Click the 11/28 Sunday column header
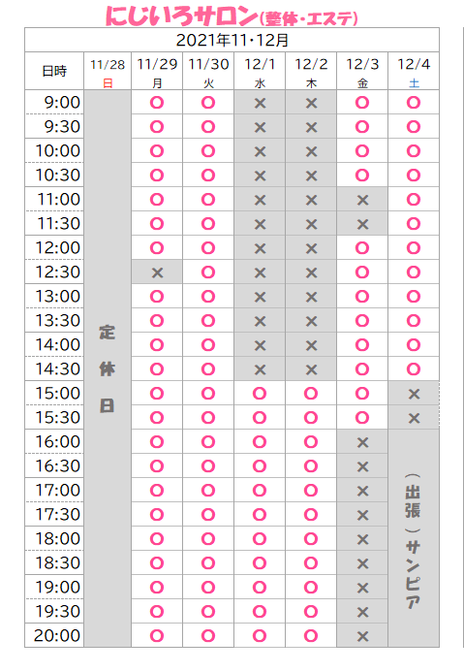This screenshot has height=672, width=464. [x=108, y=71]
